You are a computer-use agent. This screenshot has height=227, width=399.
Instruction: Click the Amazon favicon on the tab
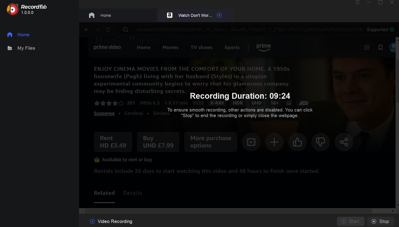tap(170, 15)
